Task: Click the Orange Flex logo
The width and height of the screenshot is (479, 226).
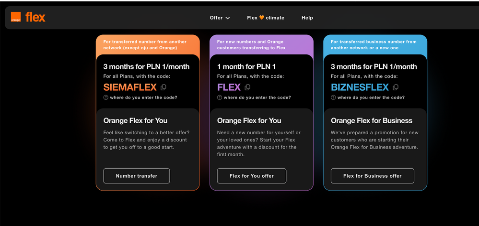Action: 28,17
